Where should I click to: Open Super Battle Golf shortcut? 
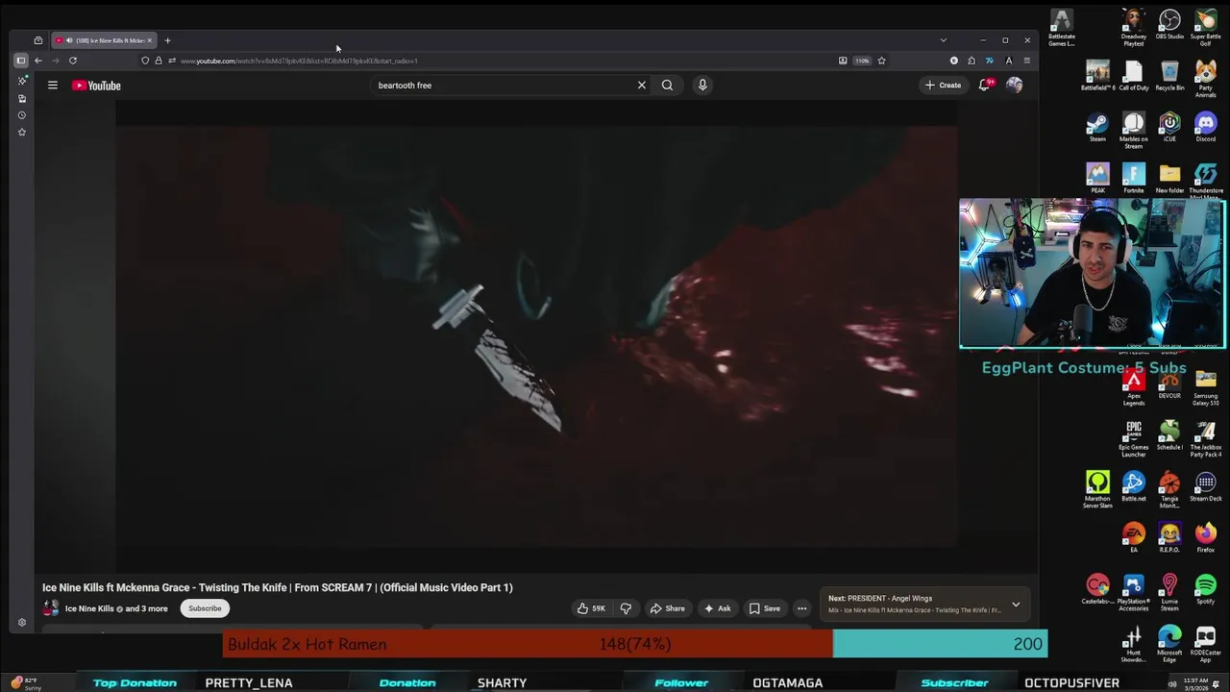(x=1206, y=27)
